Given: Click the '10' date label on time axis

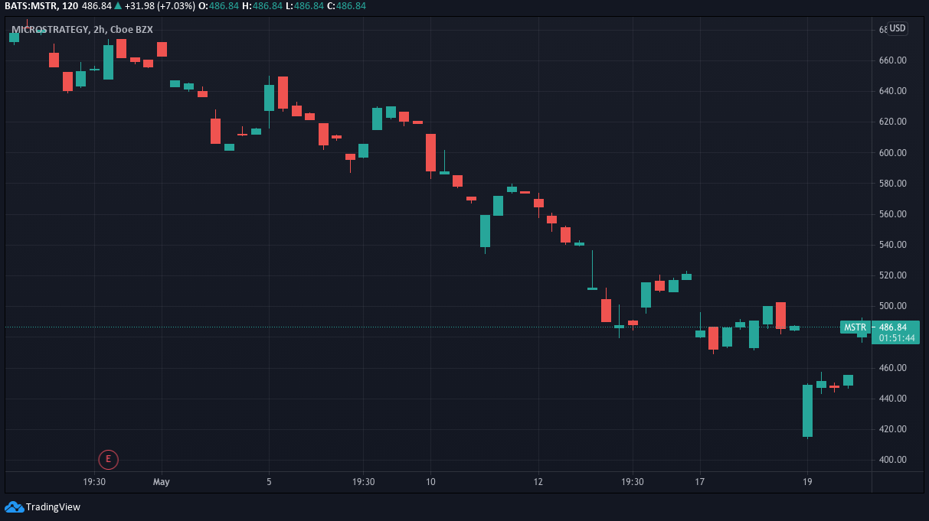Looking at the screenshot, I should click(430, 482).
